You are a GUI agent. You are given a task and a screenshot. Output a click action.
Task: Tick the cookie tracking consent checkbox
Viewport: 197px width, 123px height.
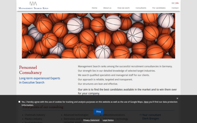tap(19, 102)
